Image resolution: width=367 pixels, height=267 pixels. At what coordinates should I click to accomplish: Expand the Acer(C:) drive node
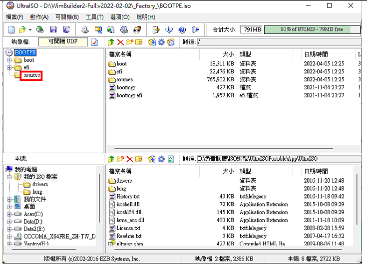pos(9,215)
